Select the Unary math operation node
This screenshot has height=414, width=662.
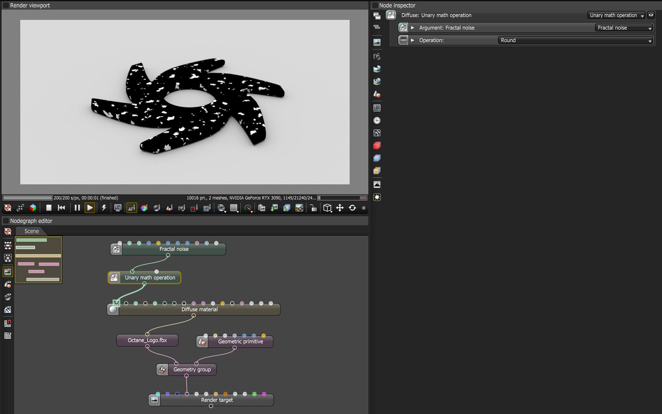click(144, 278)
